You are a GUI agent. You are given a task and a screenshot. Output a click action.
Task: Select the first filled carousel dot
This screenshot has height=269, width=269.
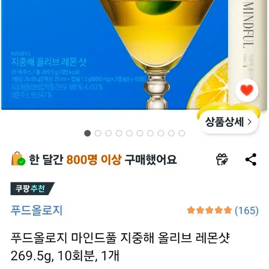click(87, 133)
